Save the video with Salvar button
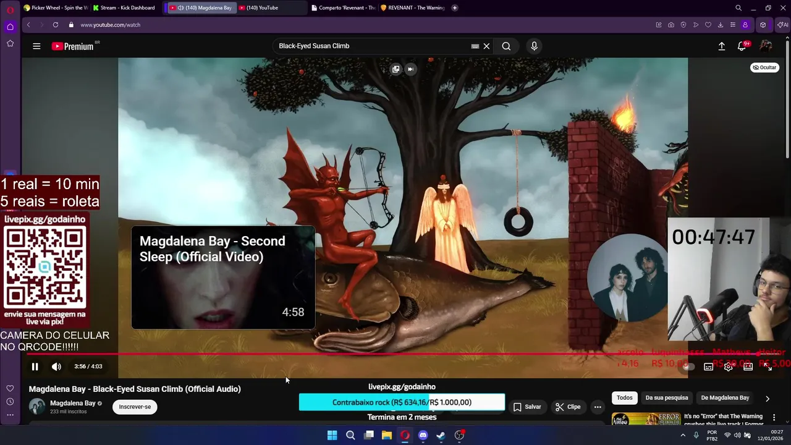Viewport: 791px width, 445px height. [527, 407]
